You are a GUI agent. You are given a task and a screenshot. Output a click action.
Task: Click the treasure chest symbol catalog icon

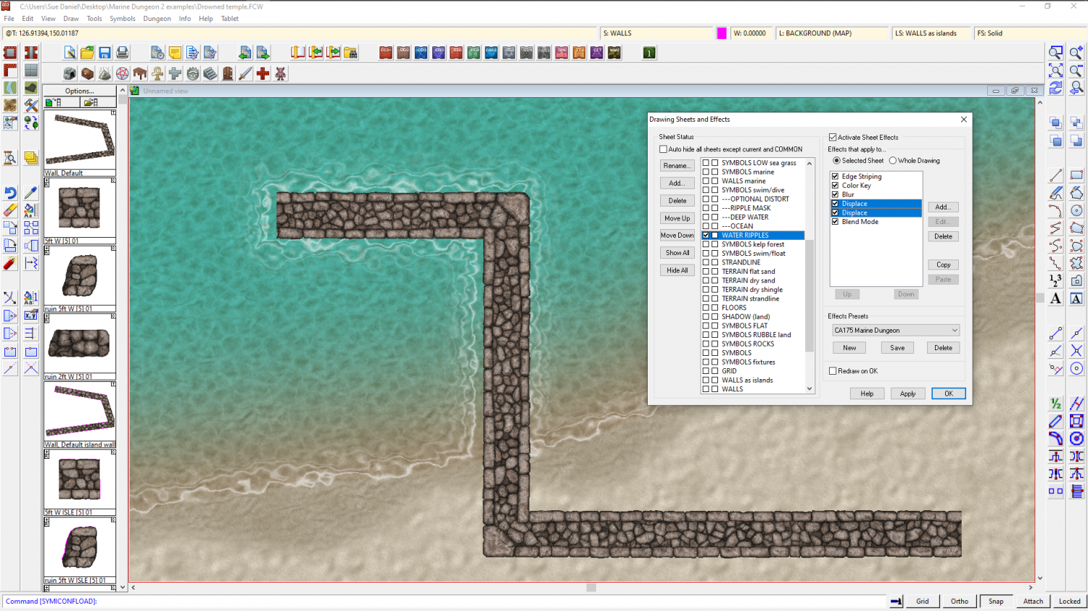(87, 73)
